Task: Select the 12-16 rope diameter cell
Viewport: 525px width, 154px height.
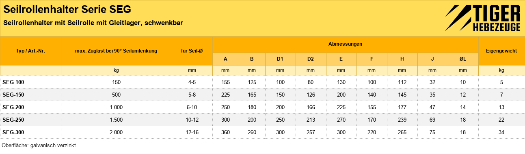Action: point(192,132)
